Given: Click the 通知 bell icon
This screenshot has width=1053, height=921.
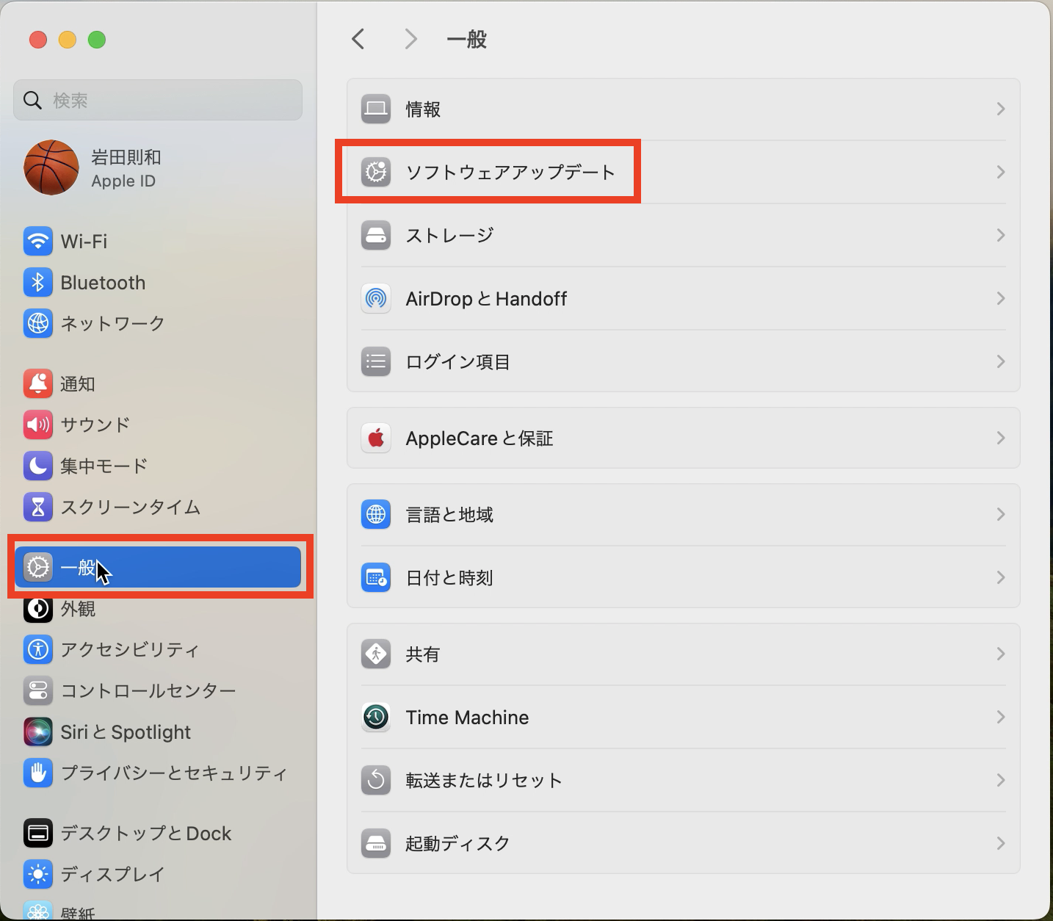Looking at the screenshot, I should pos(38,383).
